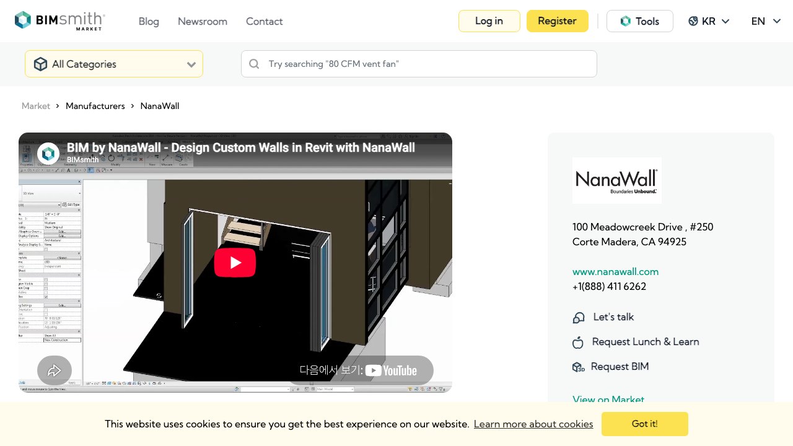Click the Let's talk link
Viewport: 793px width, 446px height.
(x=613, y=317)
